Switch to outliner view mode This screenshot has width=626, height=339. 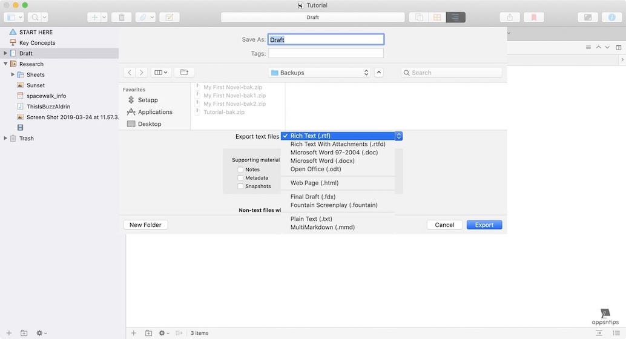pos(455,18)
